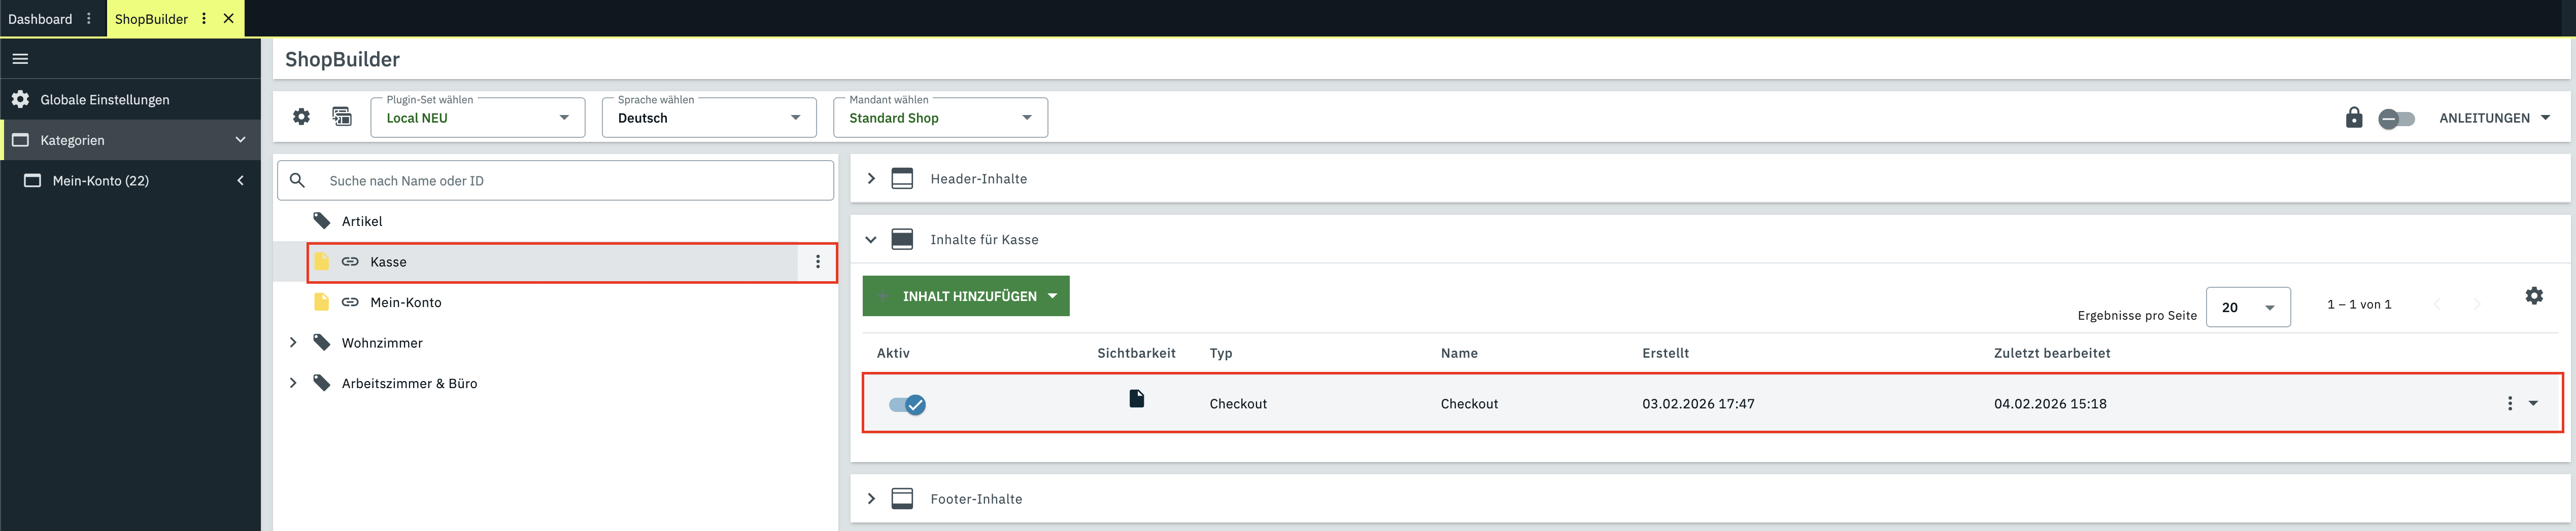
Task: Select the Mein-Konto tree item
Action: click(405, 302)
